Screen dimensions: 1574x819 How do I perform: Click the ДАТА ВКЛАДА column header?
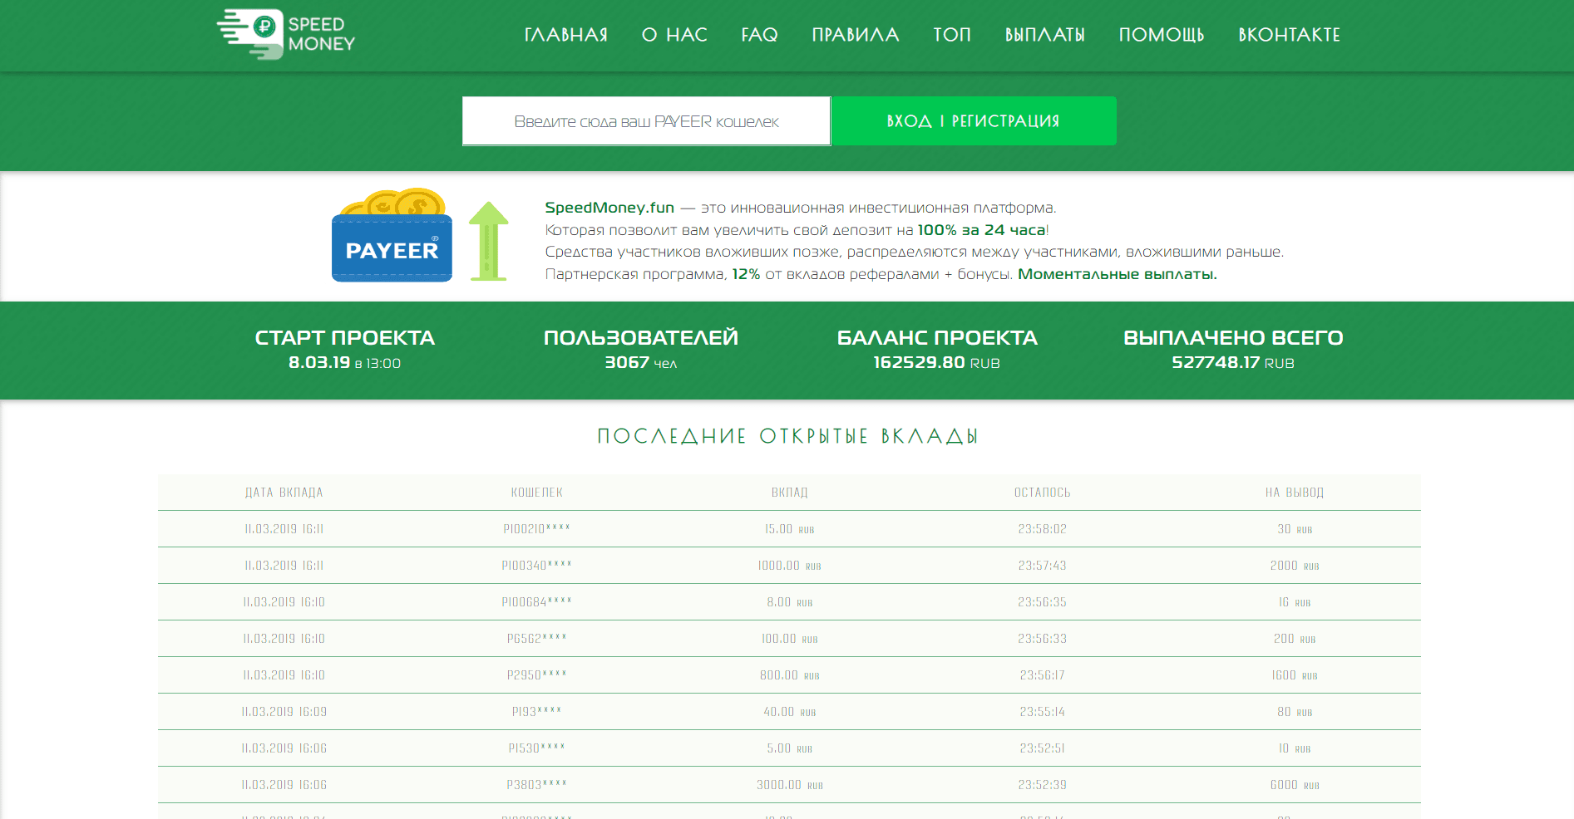pyautogui.click(x=284, y=493)
